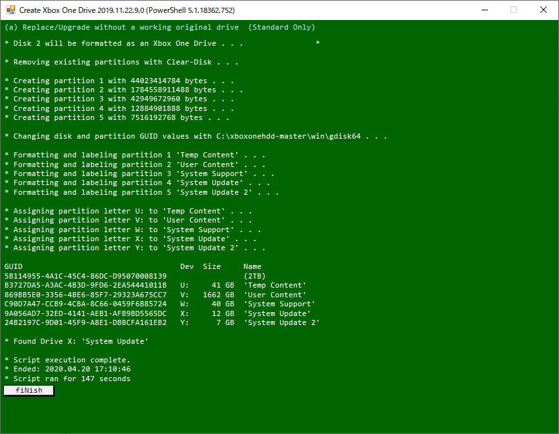Click GUID 24B2197C-9D01-45F9-A8E1-DBBCFA161EB2
The width and height of the screenshot is (559, 434).
point(86,323)
